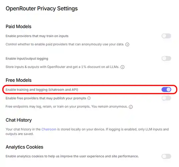Toggle switch for providers that train on inputs

coord(166,36)
